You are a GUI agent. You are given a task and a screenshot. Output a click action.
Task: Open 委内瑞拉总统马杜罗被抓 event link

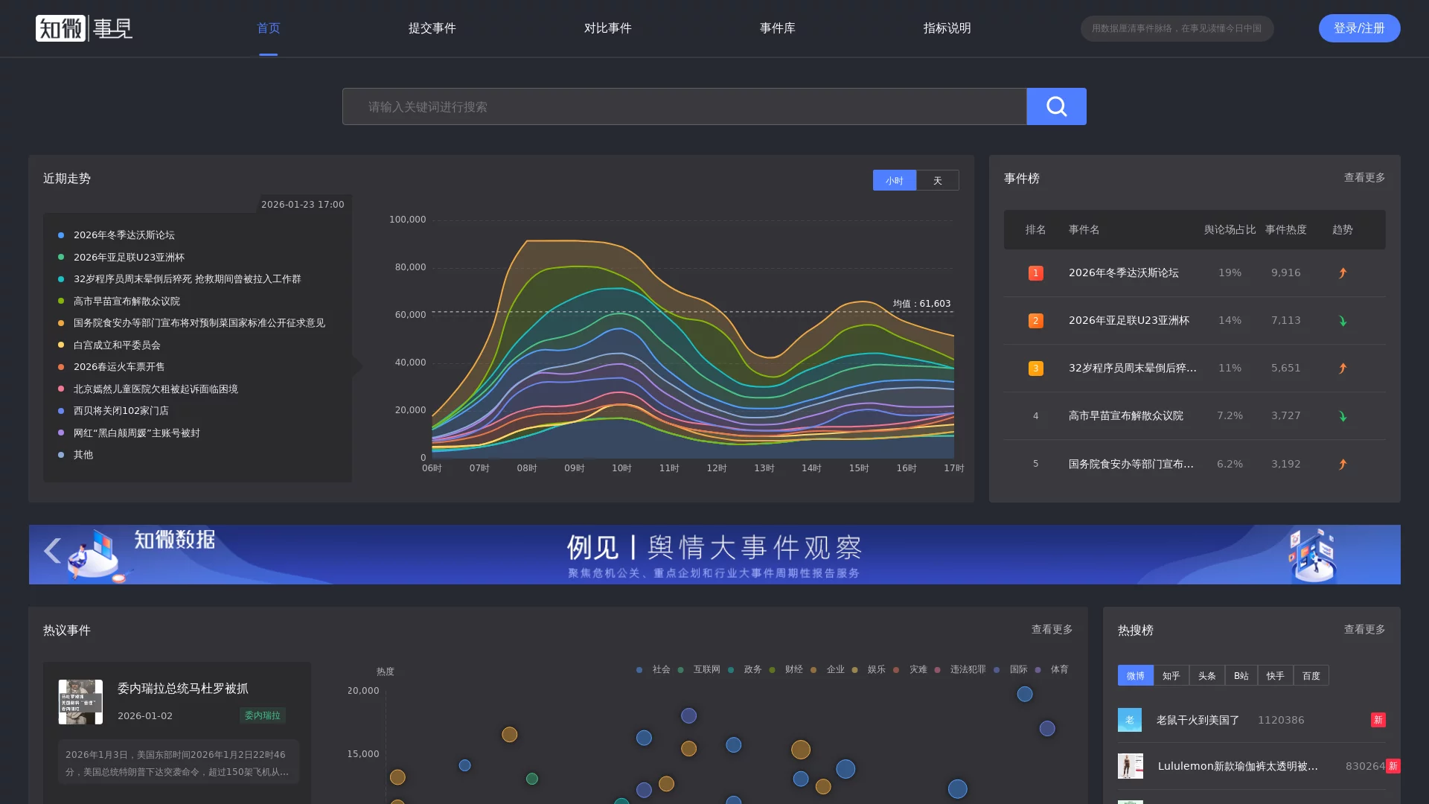182,689
